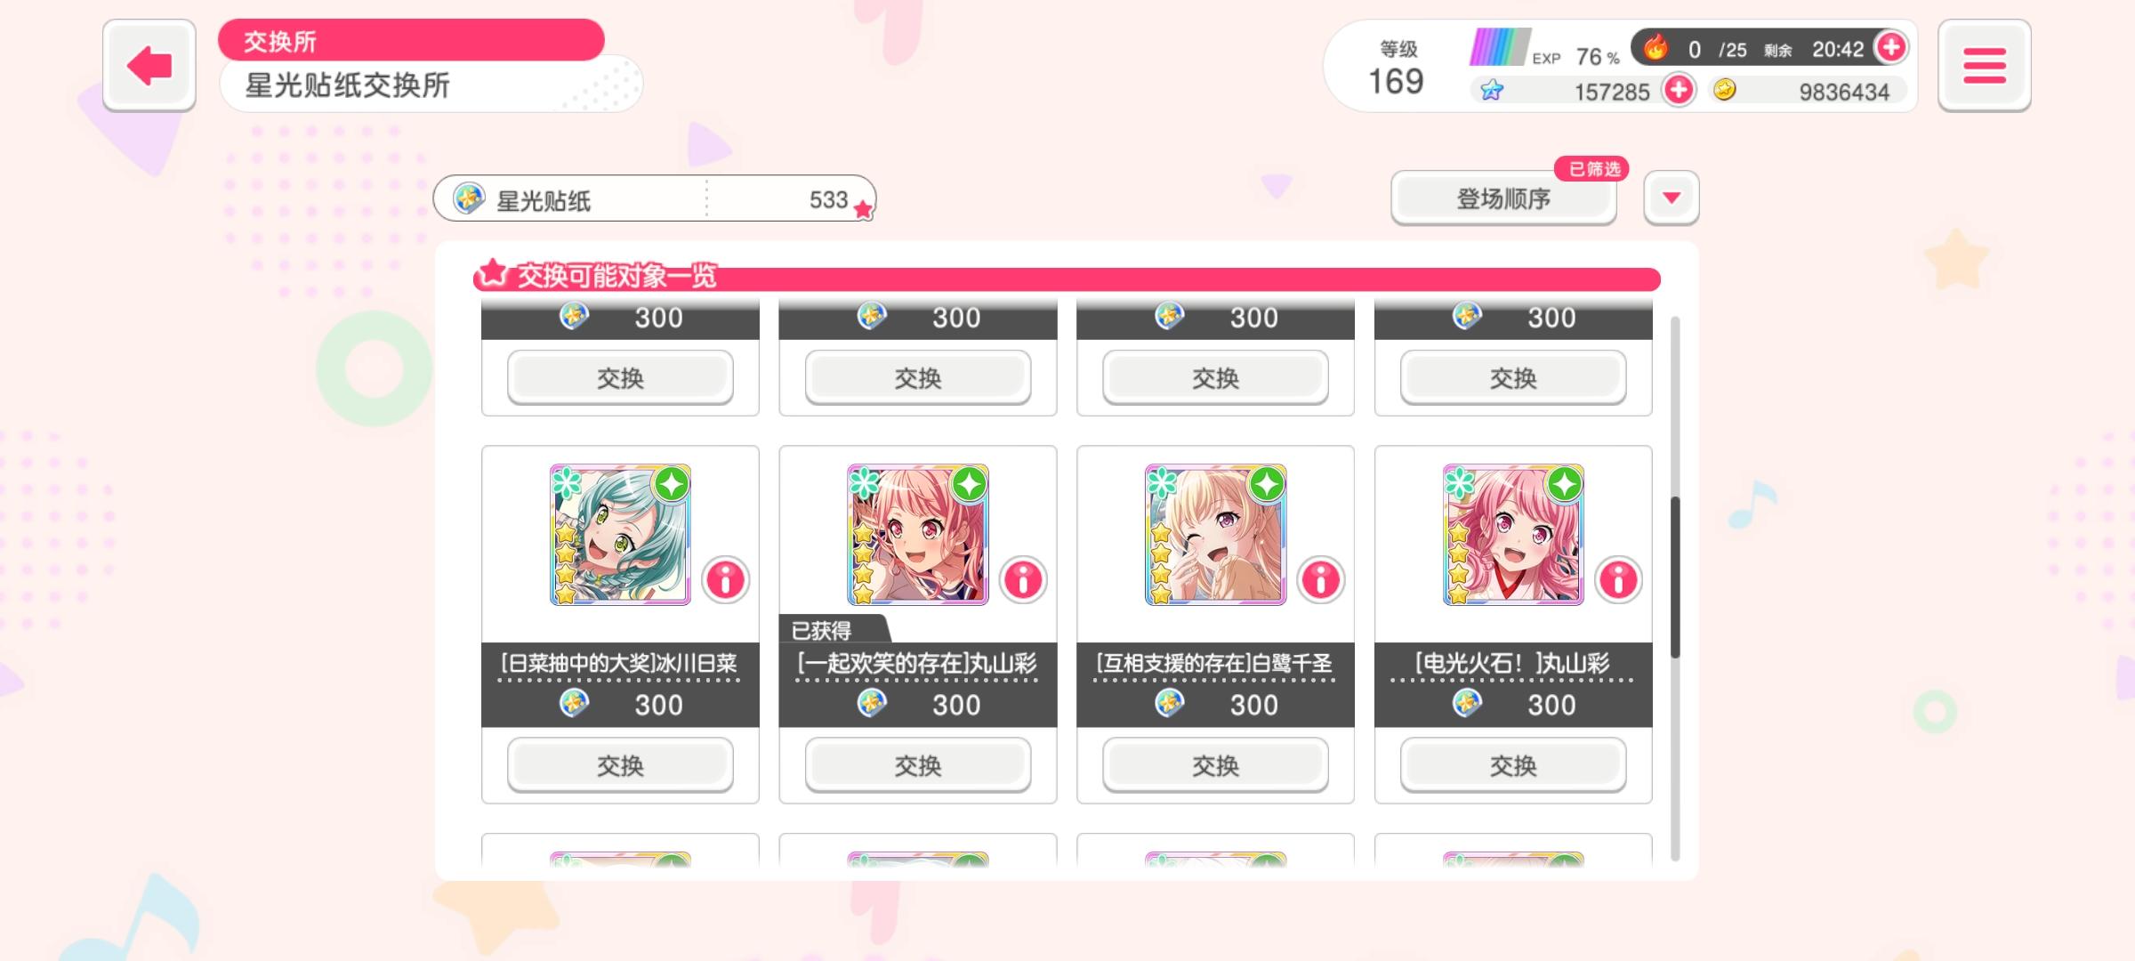The image size is (2135, 961).
Task: Click the list's vertical scrollbar handle
Action: [x=1675, y=577]
